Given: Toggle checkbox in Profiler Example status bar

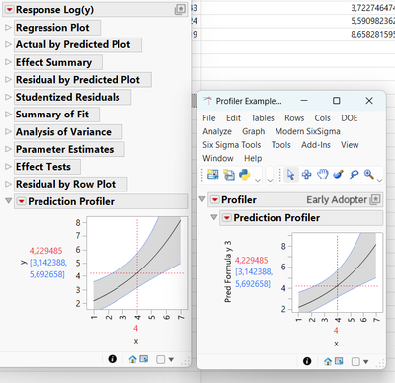Looking at the screenshot, I should (355, 362).
